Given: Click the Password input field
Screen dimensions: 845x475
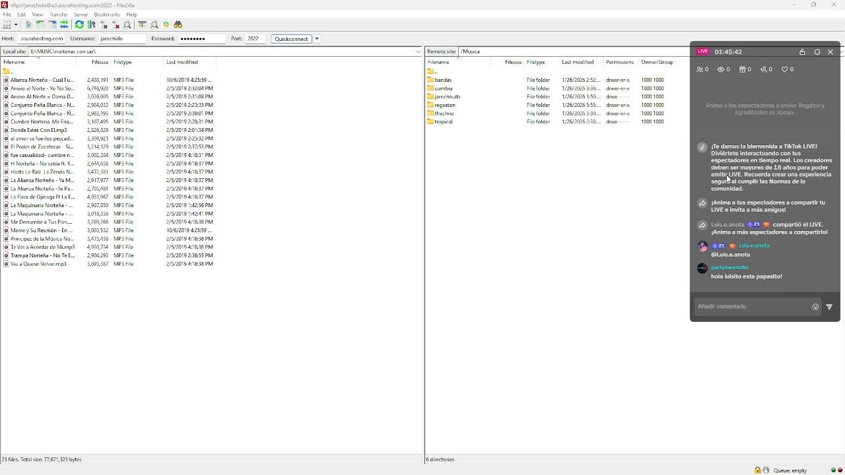Looking at the screenshot, I should 201,39.
